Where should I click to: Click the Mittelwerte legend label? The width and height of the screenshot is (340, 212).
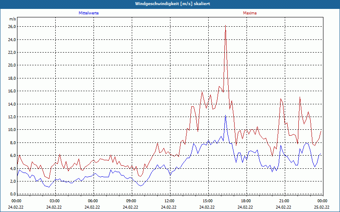tap(89, 13)
